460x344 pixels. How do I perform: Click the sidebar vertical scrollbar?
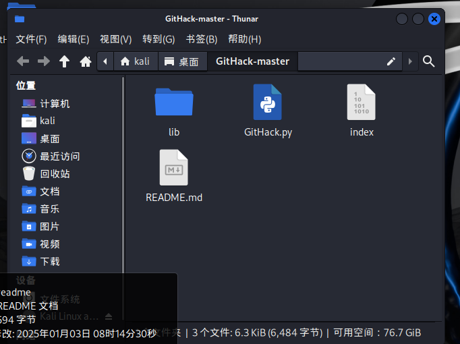coord(123,198)
